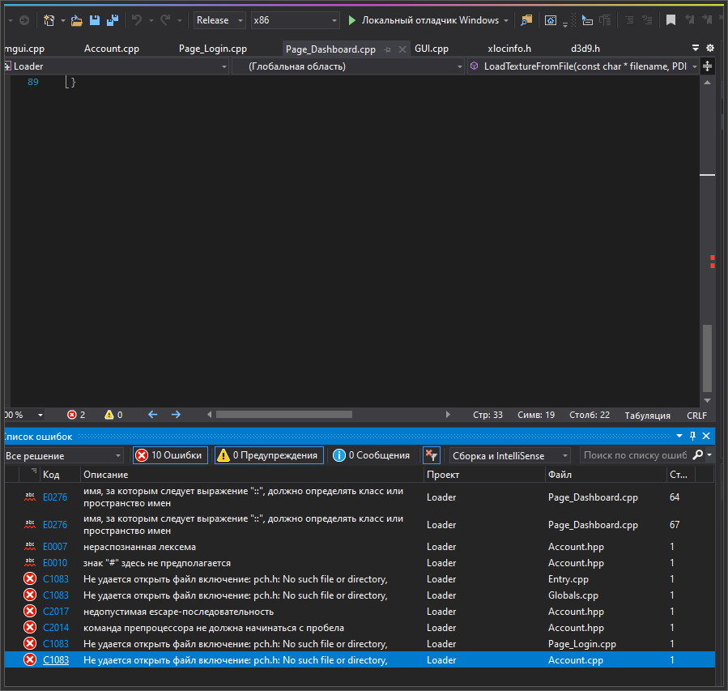Toggle the 0 Предупреждения warnings filter
Viewport: 728px width, 691px height.
coord(269,455)
